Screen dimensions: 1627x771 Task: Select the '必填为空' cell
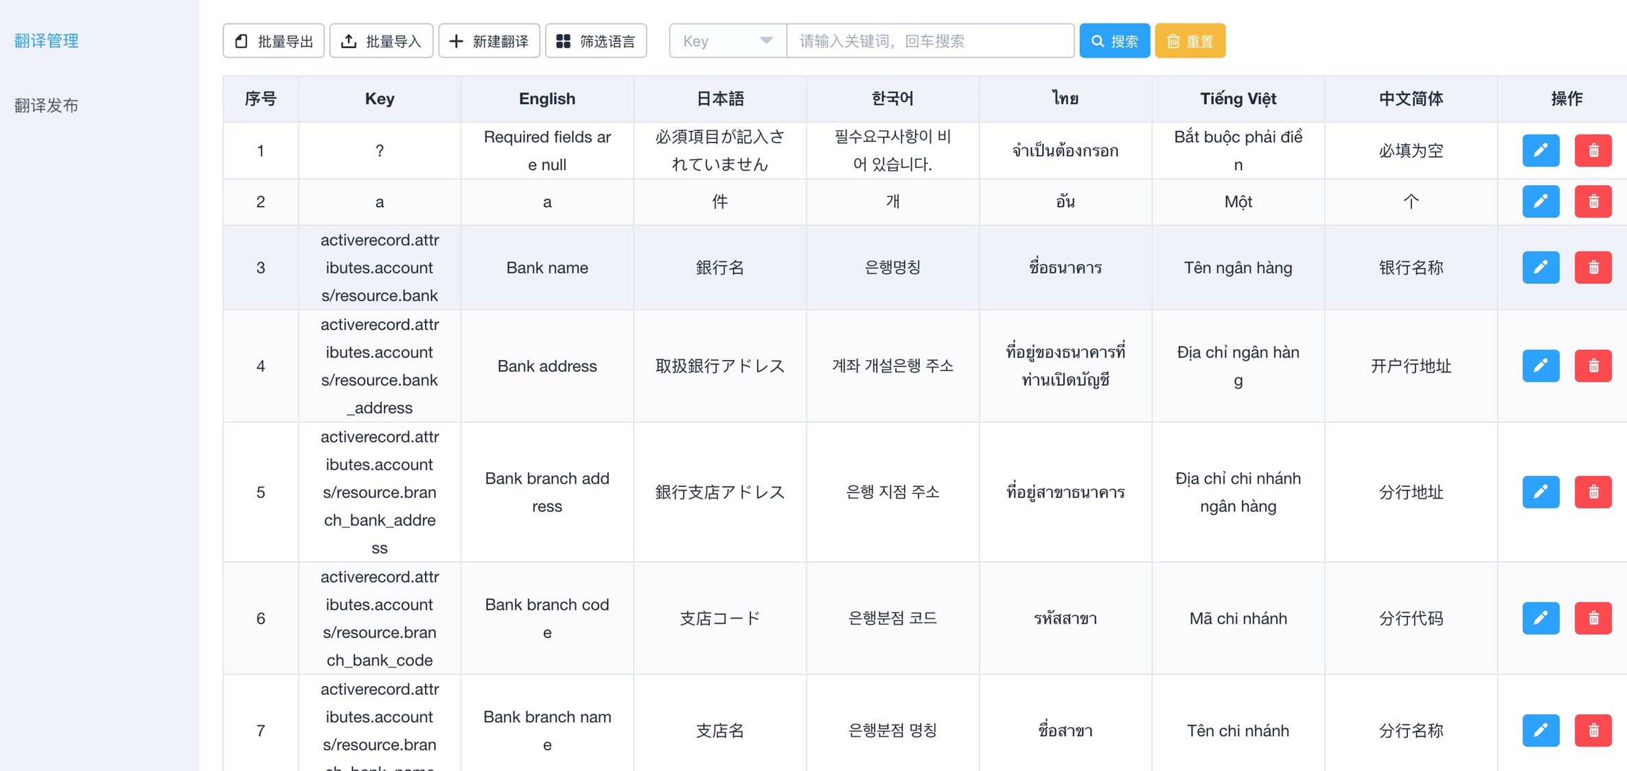pos(1411,151)
